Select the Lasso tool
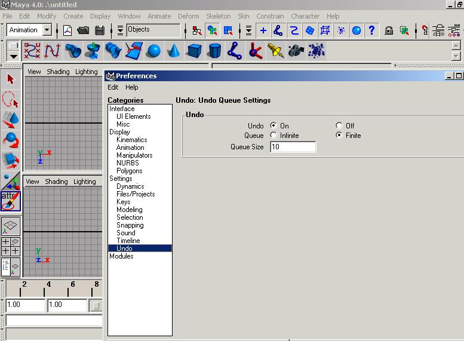The width and height of the screenshot is (464, 341). [11, 100]
